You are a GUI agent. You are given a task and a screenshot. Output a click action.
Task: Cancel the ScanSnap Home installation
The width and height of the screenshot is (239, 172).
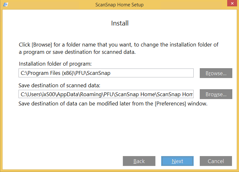[x=216, y=161]
